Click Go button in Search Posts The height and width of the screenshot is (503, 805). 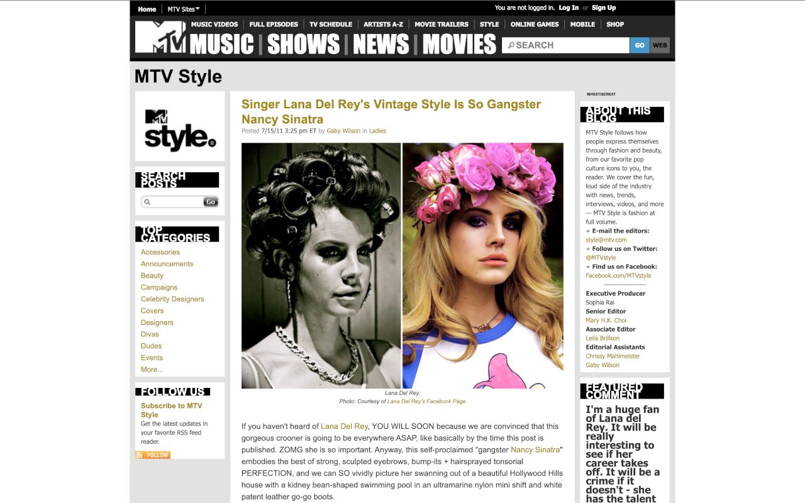tap(211, 202)
